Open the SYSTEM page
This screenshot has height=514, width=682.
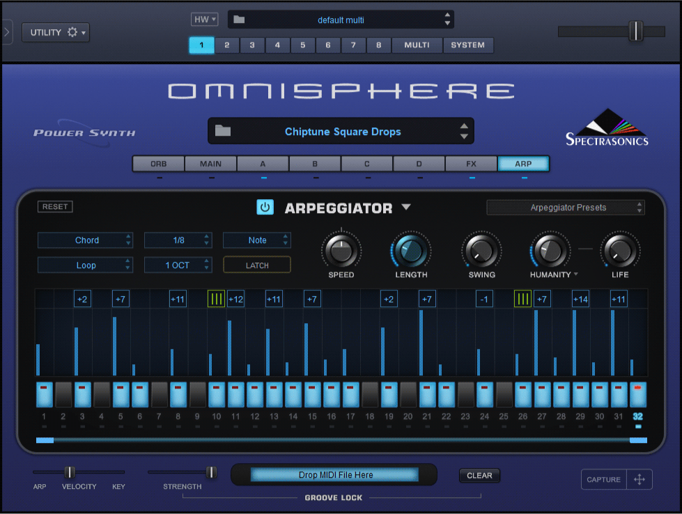(467, 45)
